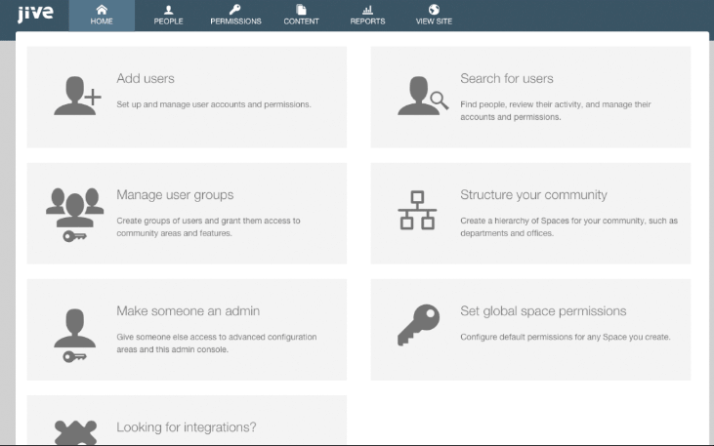Open Structure your community
Image resolution: width=714 pixels, height=446 pixels.
pyautogui.click(x=533, y=195)
